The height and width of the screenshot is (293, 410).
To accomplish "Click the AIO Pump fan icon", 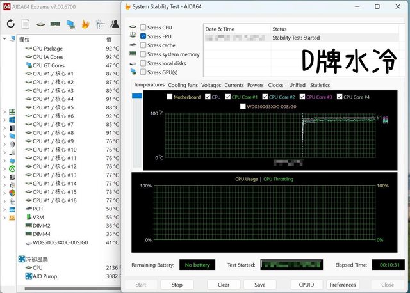I will pos(28,276).
